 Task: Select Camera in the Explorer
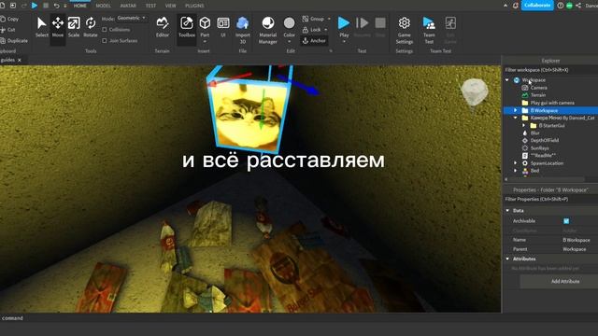point(538,88)
